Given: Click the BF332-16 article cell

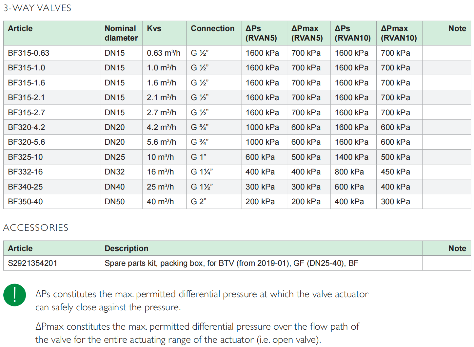Looking at the screenshot, I should [x=25, y=172].
